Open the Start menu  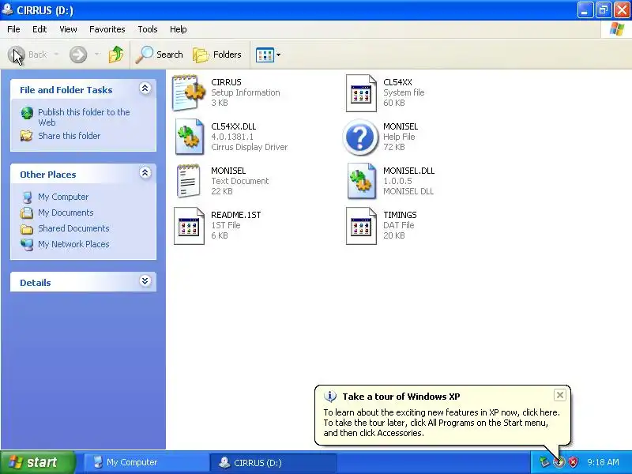38,462
